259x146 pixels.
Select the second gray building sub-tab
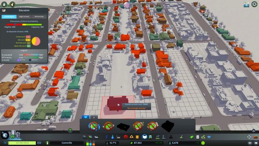[94, 117]
